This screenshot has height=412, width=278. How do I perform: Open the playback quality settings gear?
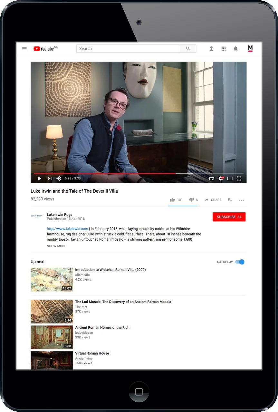click(x=221, y=178)
